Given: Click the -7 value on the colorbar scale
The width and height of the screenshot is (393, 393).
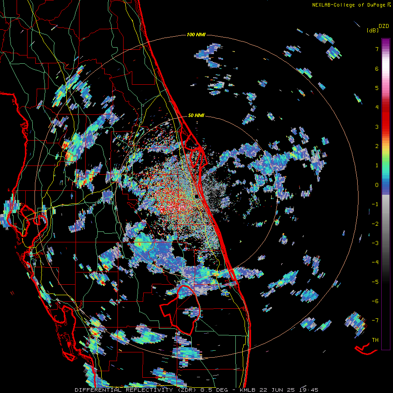Looking at the screenshot, I should tap(375, 321).
